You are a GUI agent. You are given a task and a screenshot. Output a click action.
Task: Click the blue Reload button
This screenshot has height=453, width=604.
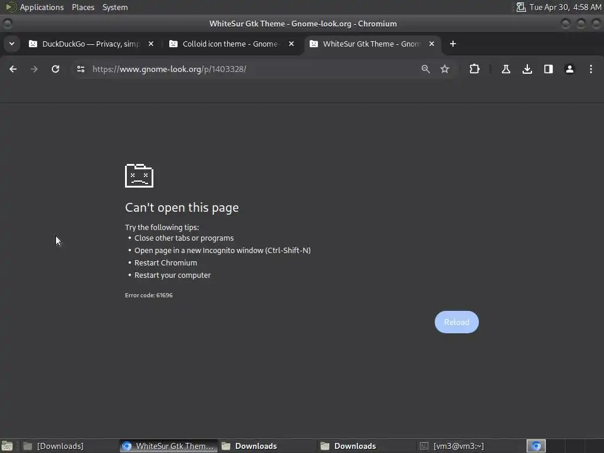(457, 322)
